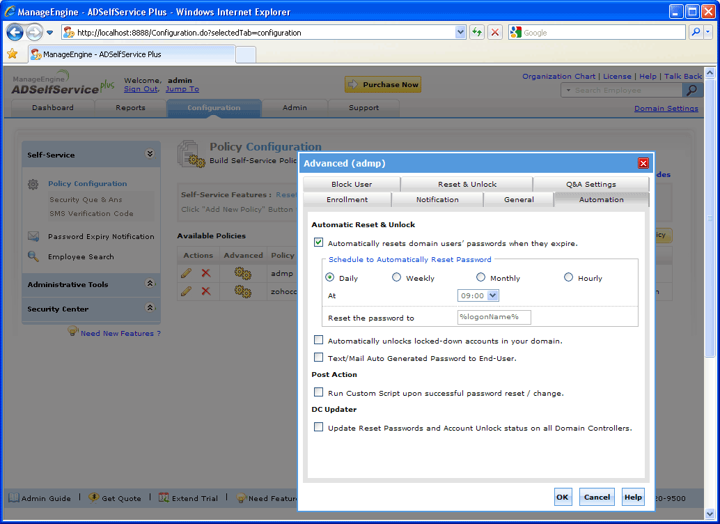The height and width of the screenshot is (524, 720).
Task: Check Update Reset Passwords on all Domain Controllers
Action: tap(319, 427)
